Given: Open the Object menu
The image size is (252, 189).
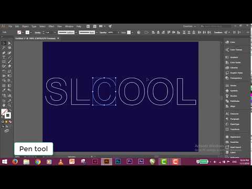Looking at the screenshot, I should click(x=25, y=26).
